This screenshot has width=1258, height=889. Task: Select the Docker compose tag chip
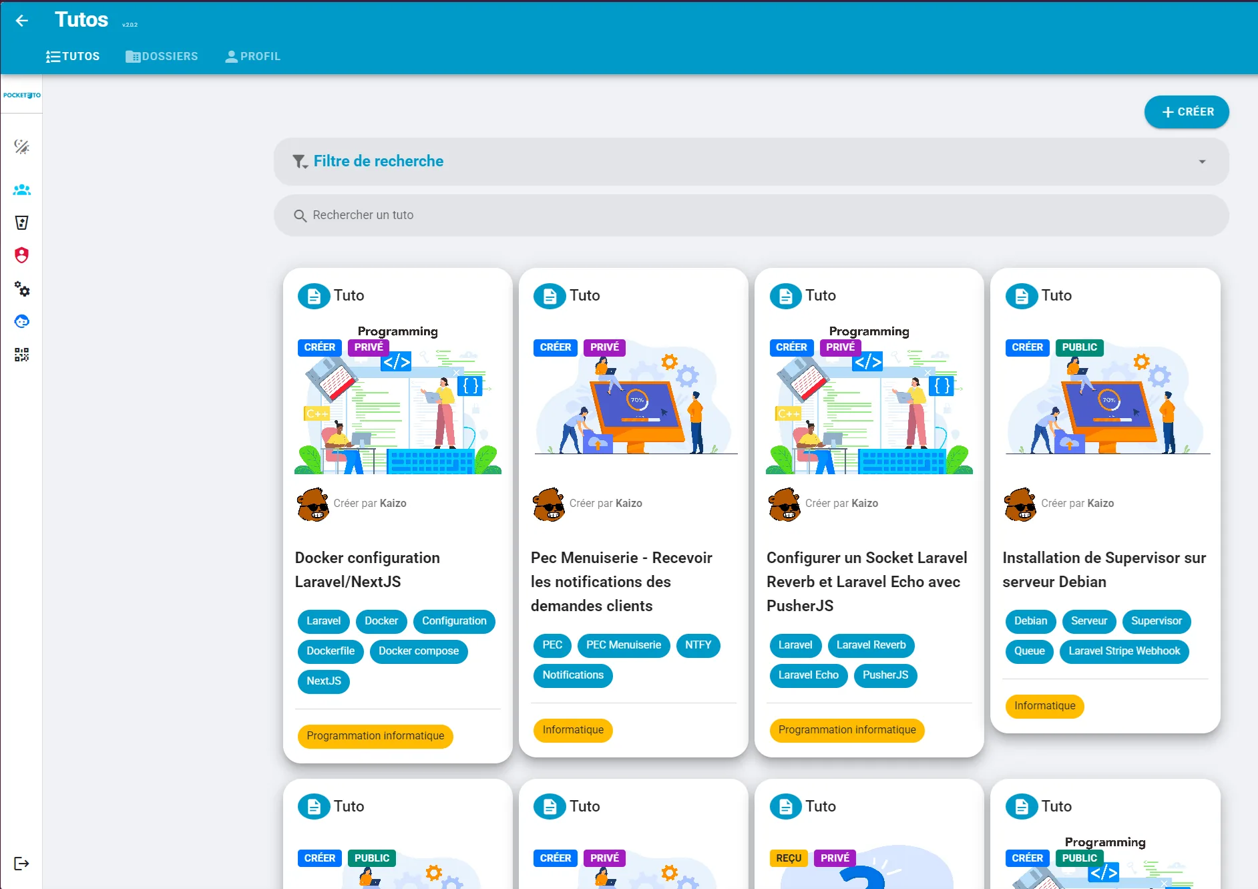click(x=419, y=651)
